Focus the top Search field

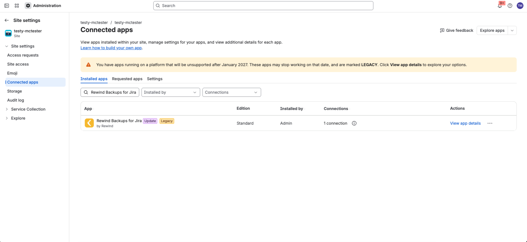pos(263,6)
